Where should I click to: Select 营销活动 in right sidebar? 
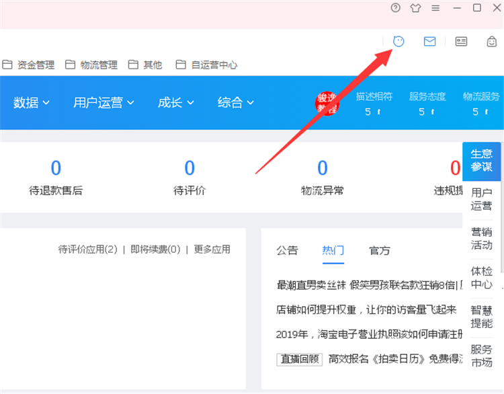[x=481, y=238]
